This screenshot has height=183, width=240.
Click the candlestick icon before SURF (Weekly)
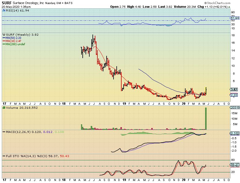click(4, 35)
